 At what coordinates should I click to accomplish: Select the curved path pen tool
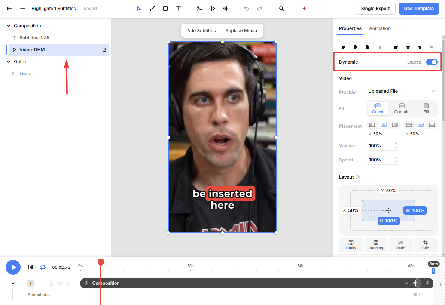152,9
